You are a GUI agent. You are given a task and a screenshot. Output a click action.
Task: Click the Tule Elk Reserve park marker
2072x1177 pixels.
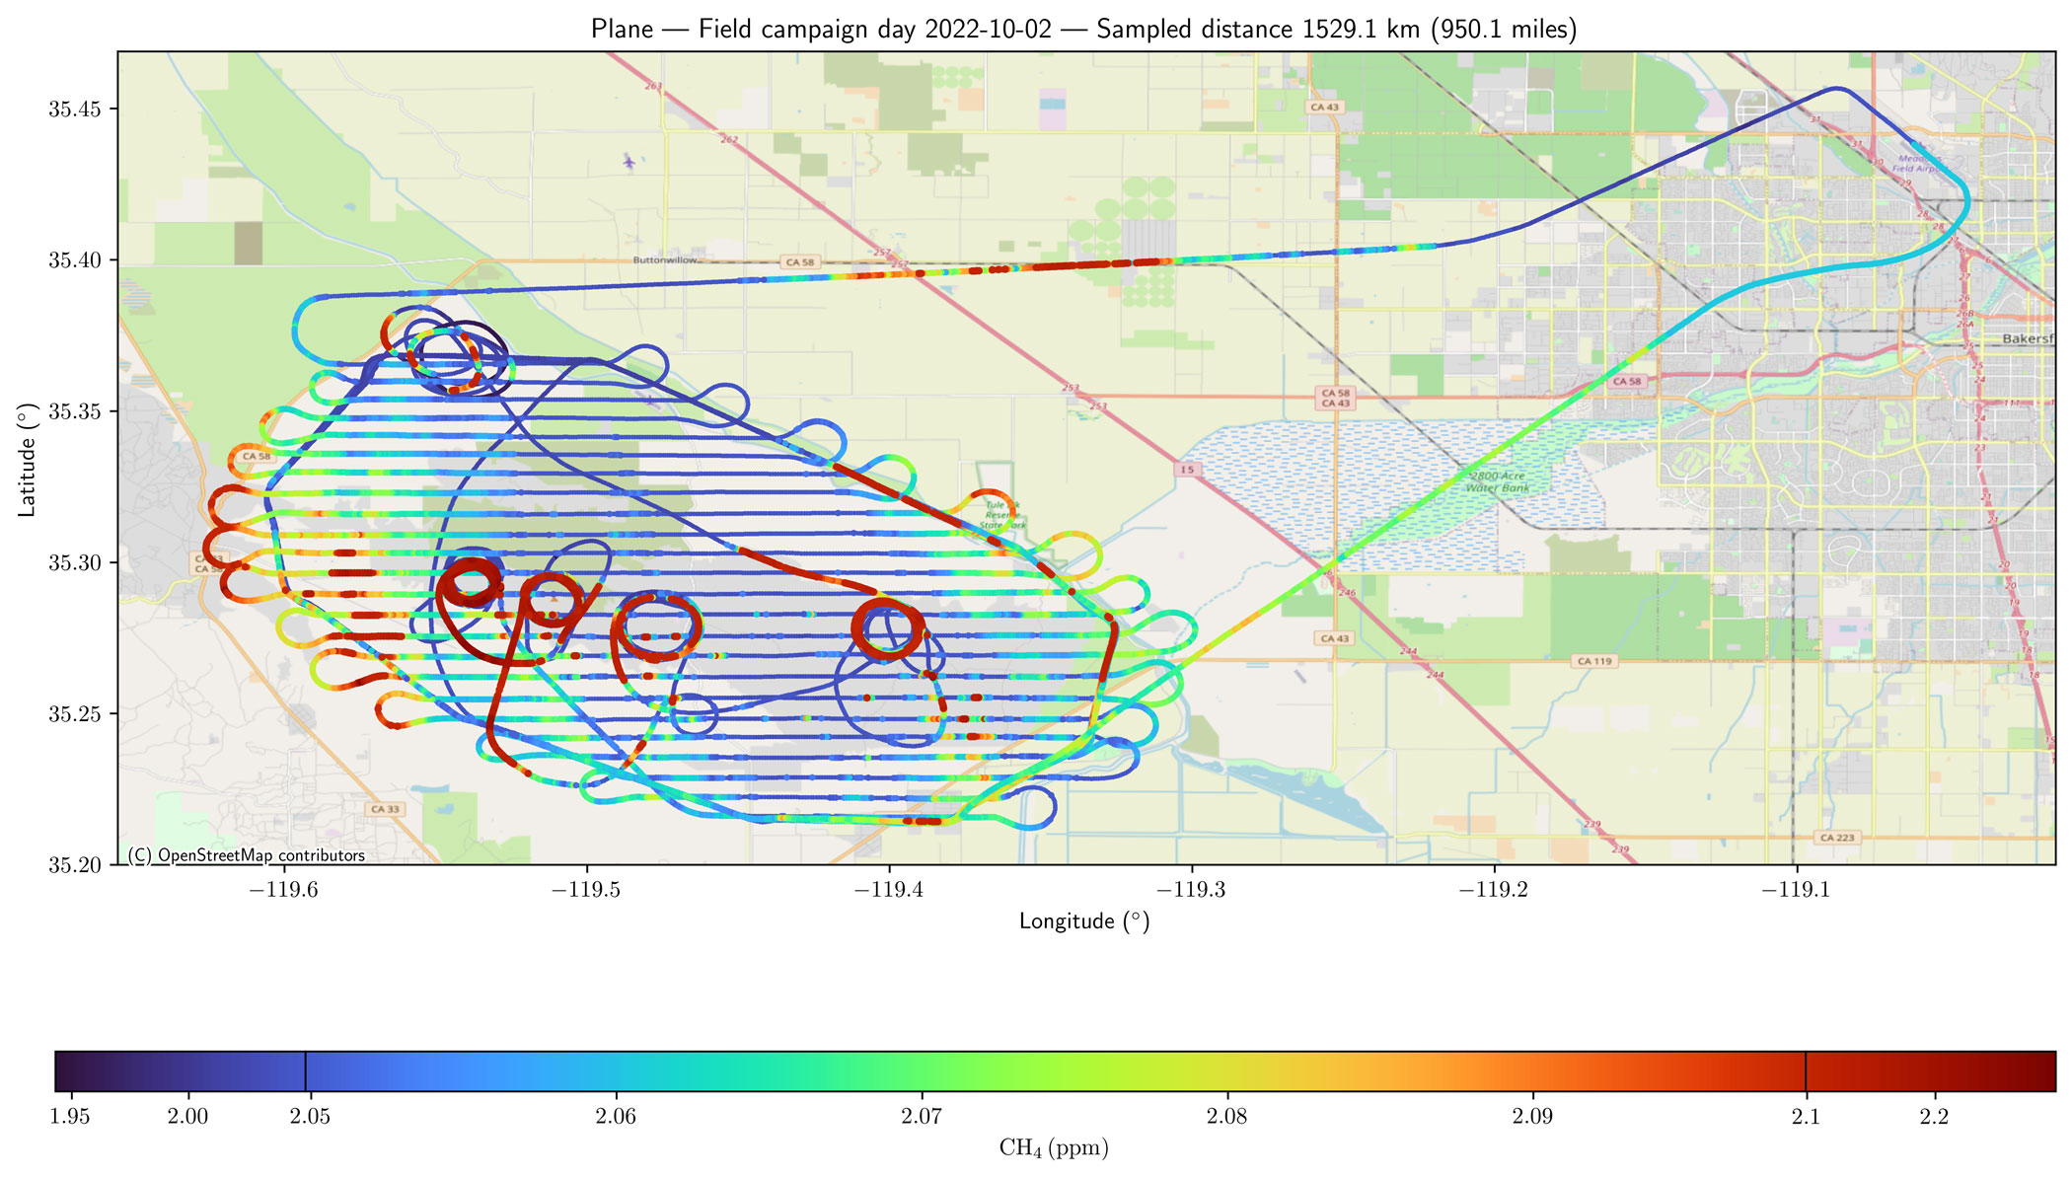tap(1001, 515)
